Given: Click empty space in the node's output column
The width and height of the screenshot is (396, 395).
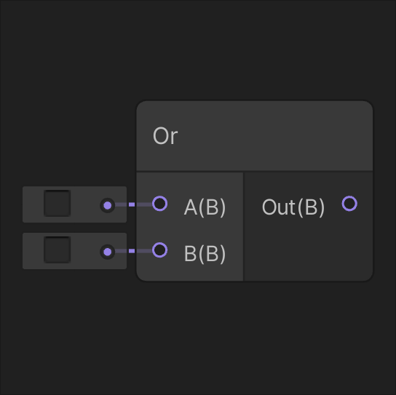Looking at the screenshot, I should pos(308,250).
